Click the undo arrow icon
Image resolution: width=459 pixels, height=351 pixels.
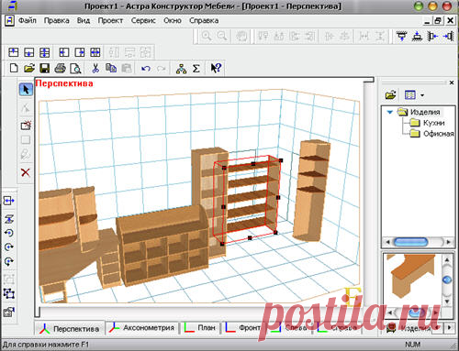coord(146,69)
